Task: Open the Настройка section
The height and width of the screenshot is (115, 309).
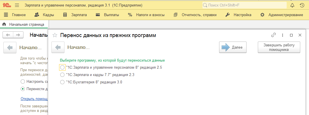Action: 238,15
